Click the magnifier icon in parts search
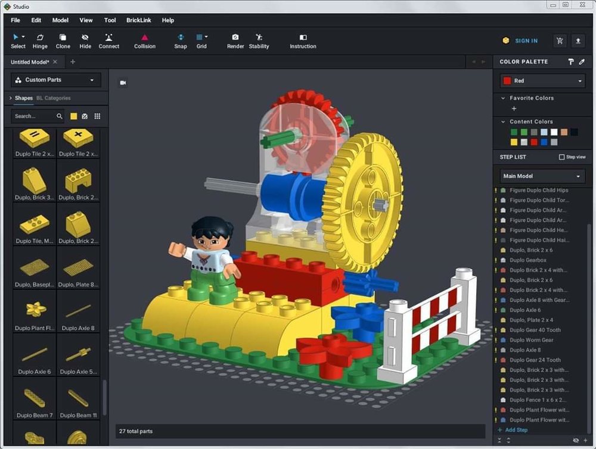The height and width of the screenshot is (449, 596). click(x=59, y=116)
